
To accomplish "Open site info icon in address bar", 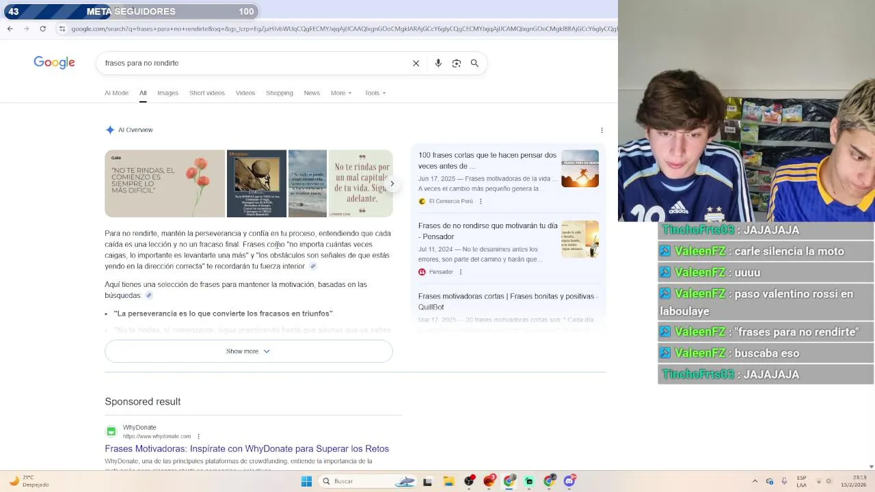I will (x=62, y=29).
